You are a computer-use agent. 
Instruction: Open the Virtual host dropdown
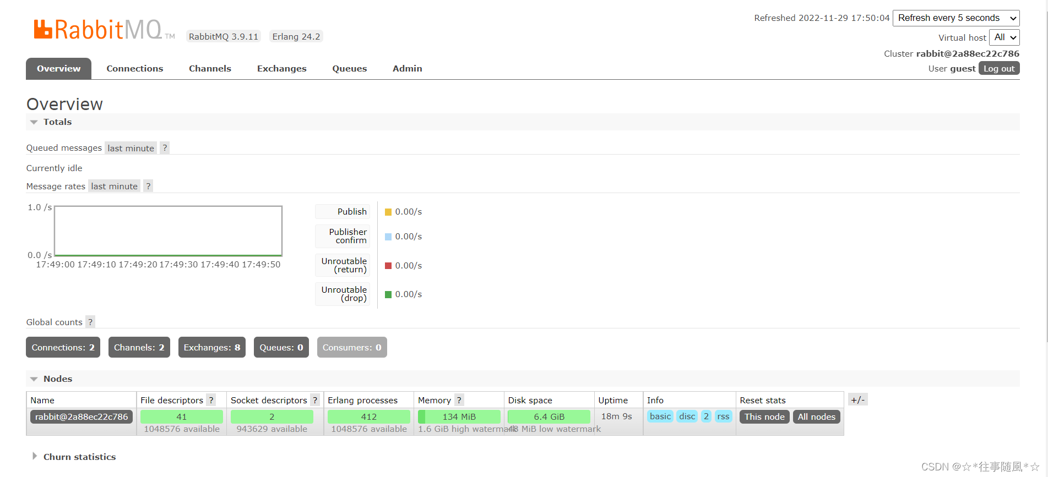(1004, 37)
